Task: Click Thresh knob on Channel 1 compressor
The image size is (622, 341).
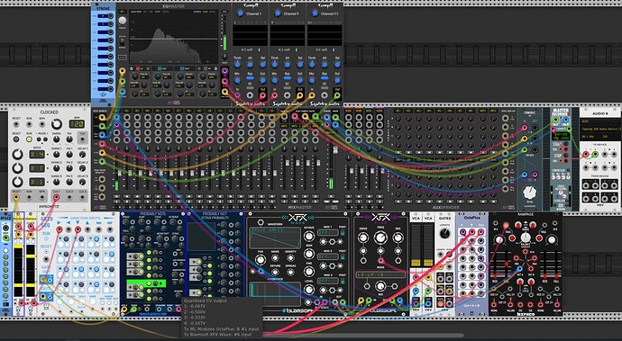Action: click(237, 64)
